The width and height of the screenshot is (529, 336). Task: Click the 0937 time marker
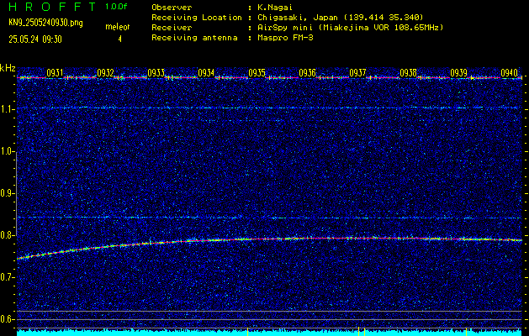coord(357,72)
